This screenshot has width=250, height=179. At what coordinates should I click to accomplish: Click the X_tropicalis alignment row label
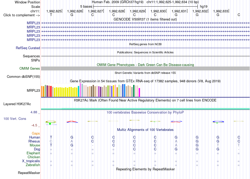click(31, 161)
